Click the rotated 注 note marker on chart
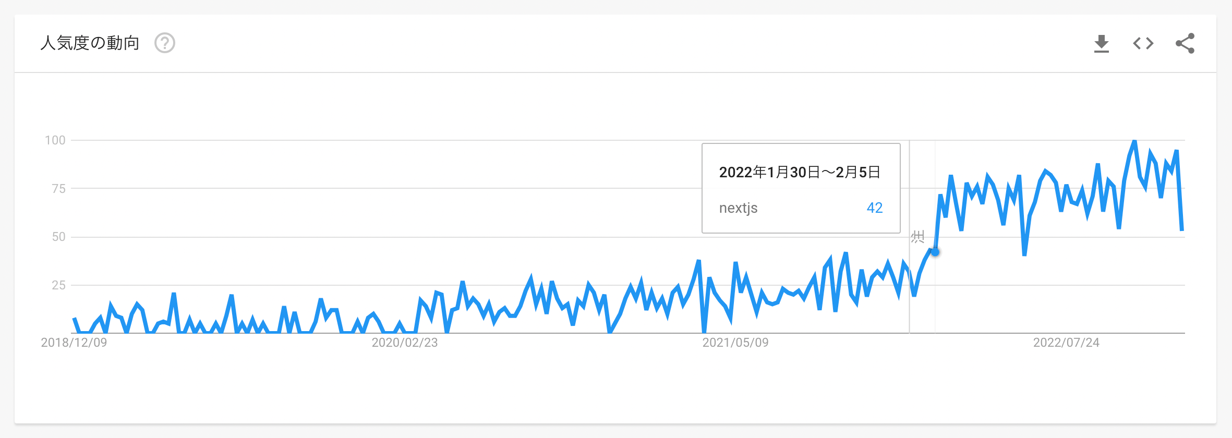Viewport: 1232px width, 438px height. coord(917,237)
